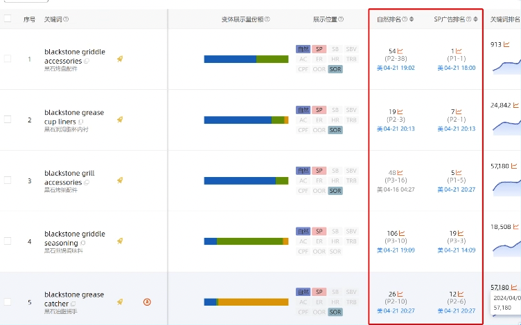Open trend chart icon beside natural rank 54
This screenshot has width=521, height=325.
coord(400,51)
